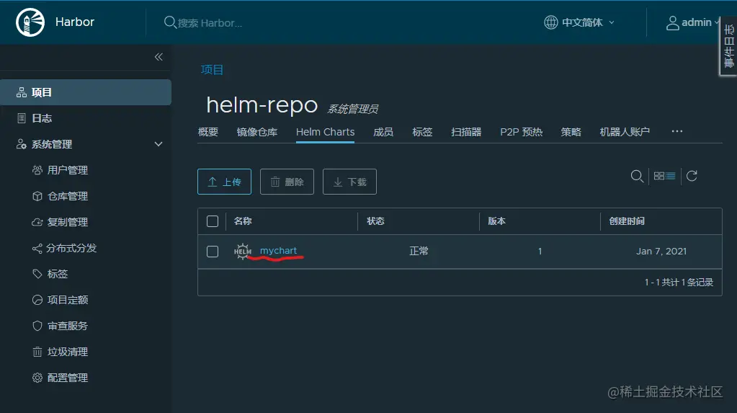This screenshot has width=737, height=413.
Task: Click the event log side panel tab
Action: (728, 46)
